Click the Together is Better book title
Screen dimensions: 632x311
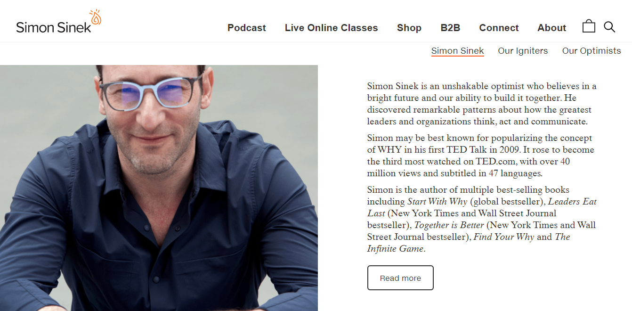click(449, 225)
